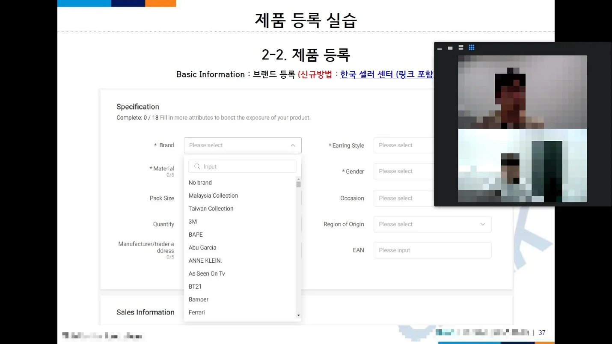Click the 'Sales Information' section heading

(146, 312)
